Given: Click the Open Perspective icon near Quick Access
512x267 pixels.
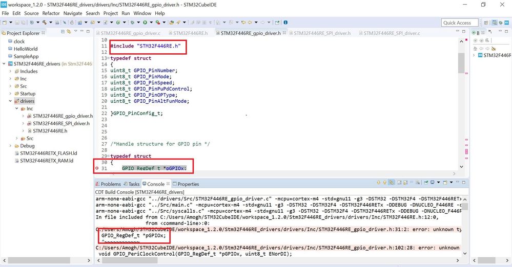Looking at the screenshot, I should [486, 23].
